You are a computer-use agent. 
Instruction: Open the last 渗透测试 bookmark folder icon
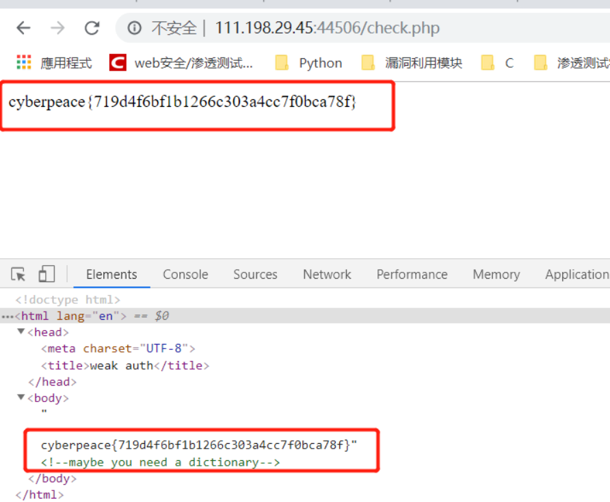541,62
